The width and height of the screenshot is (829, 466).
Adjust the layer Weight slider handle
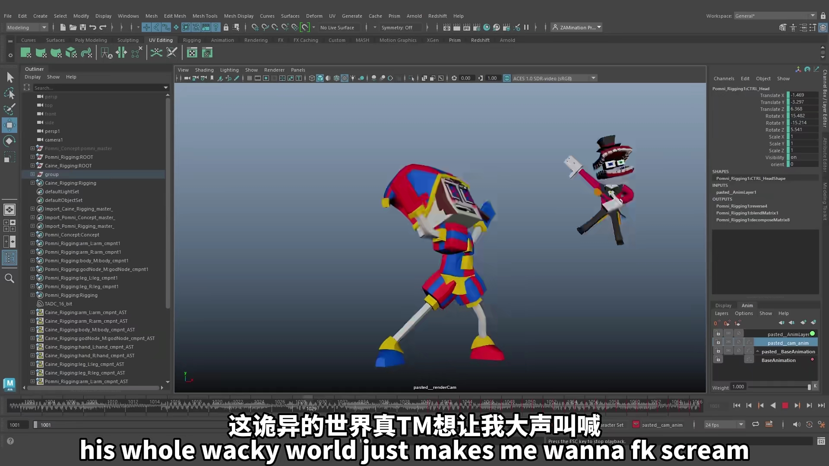point(809,387)
